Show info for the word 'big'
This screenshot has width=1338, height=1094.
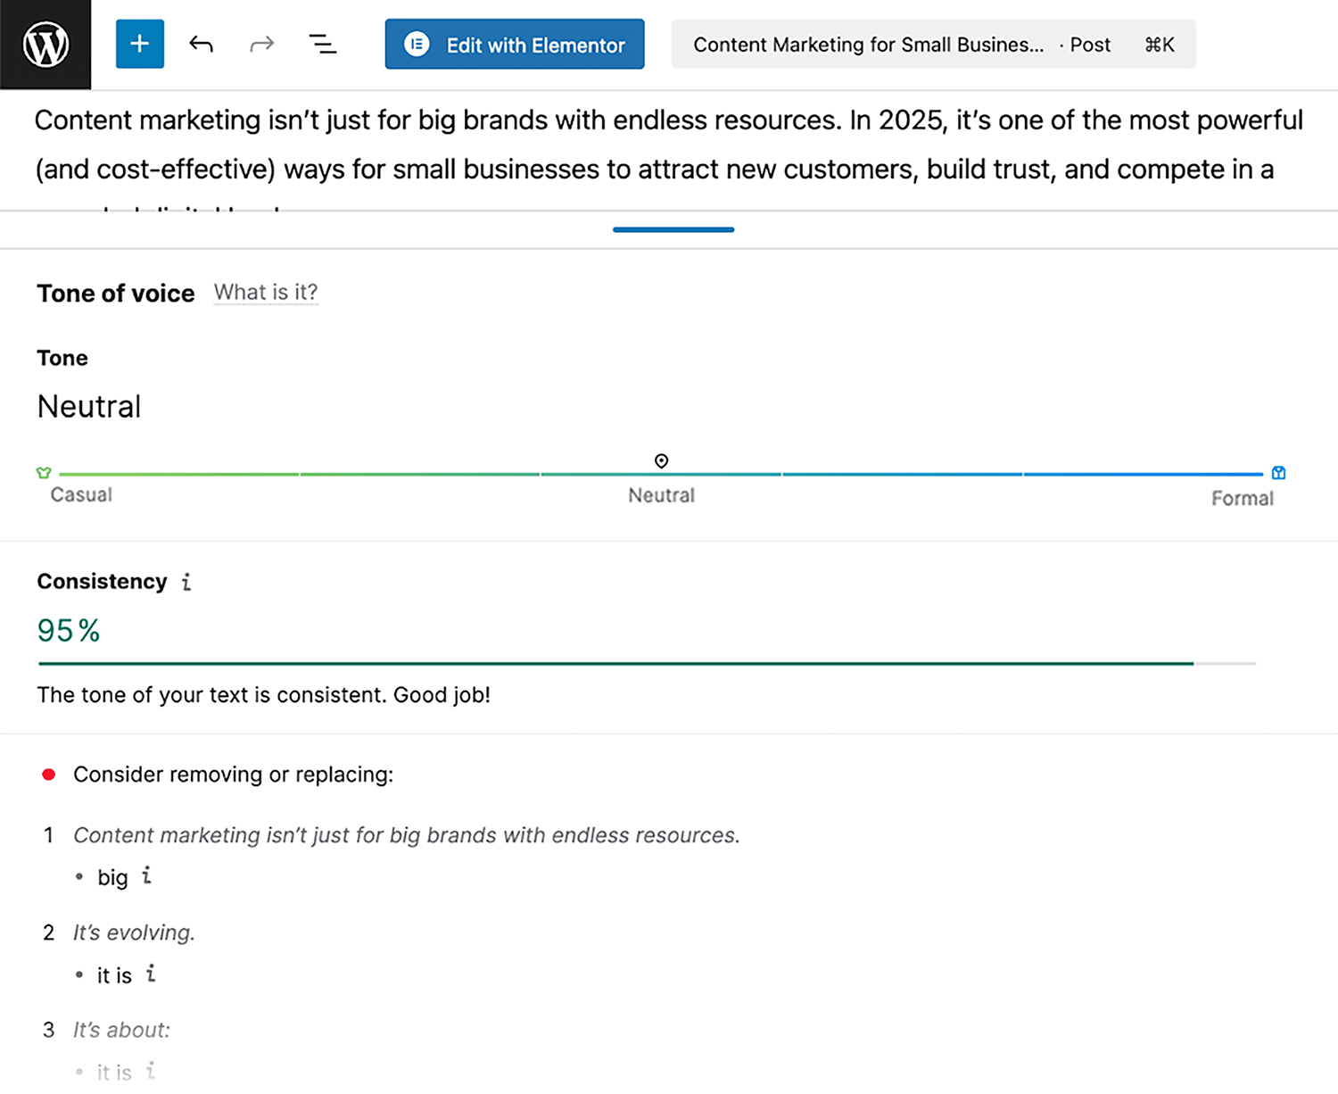(x=147, y=876)
